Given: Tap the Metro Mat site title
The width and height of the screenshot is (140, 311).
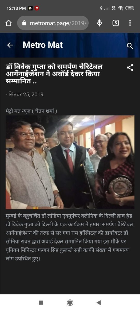Looking at the screenshot, I should (43, 45).
